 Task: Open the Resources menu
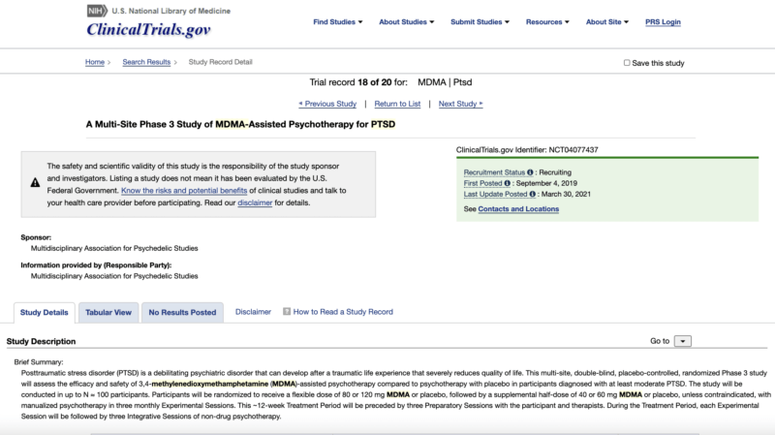(x=547, y=21)
